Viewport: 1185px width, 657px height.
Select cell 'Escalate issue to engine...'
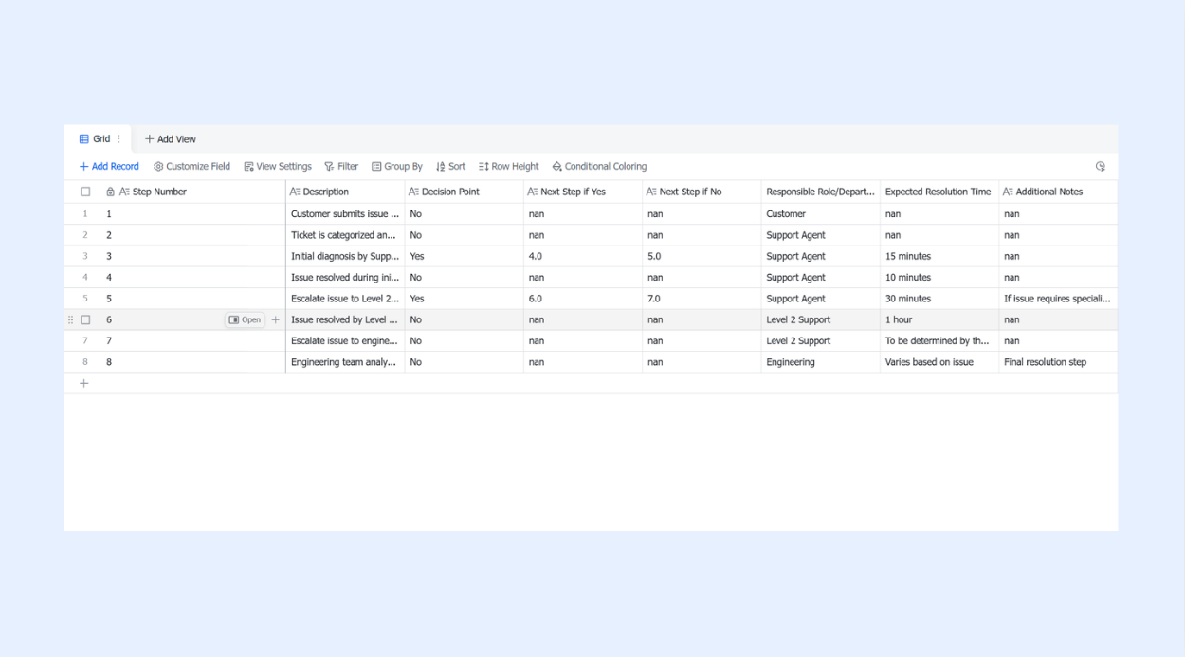[x=345, y=341]
